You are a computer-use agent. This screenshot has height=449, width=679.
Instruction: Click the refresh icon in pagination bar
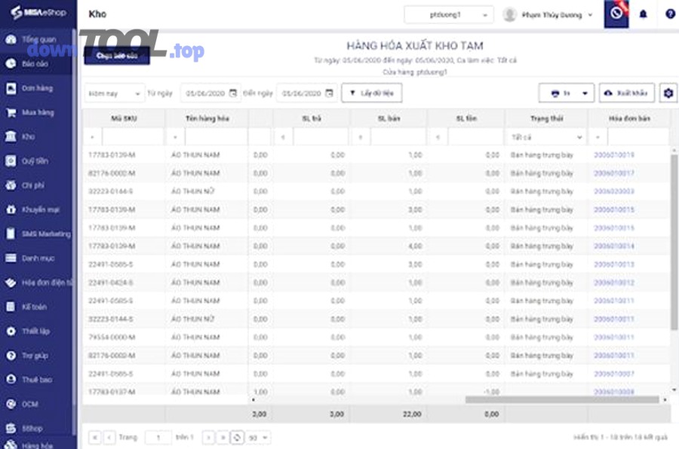point(237,437)
